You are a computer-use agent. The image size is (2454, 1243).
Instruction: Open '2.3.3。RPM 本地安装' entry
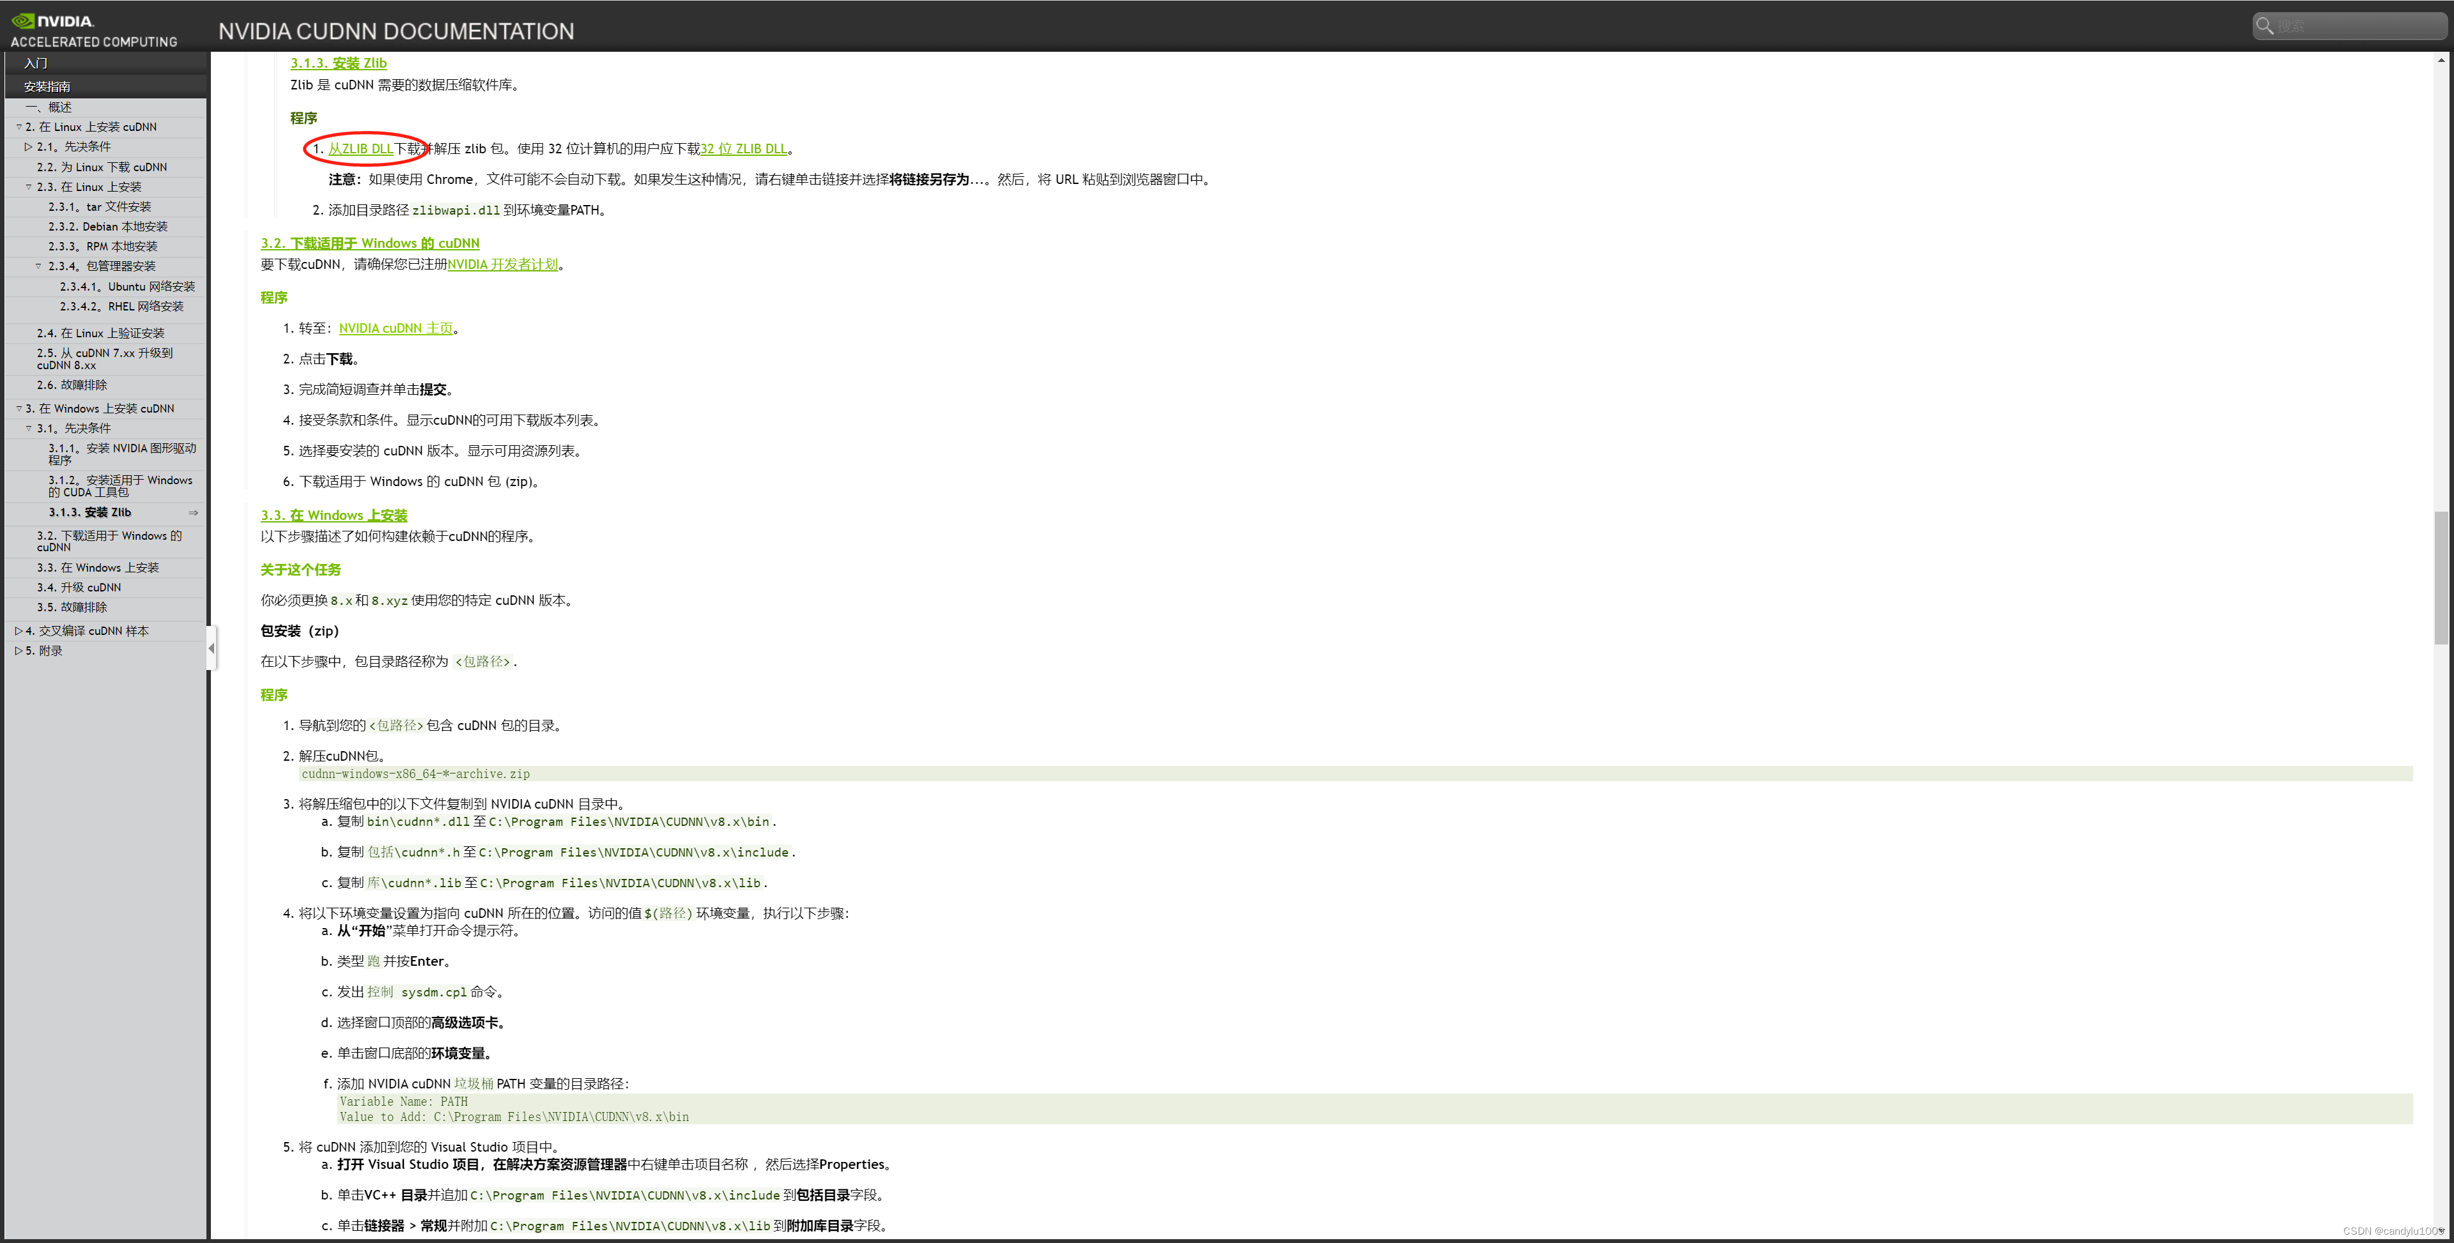click(103, 247)
